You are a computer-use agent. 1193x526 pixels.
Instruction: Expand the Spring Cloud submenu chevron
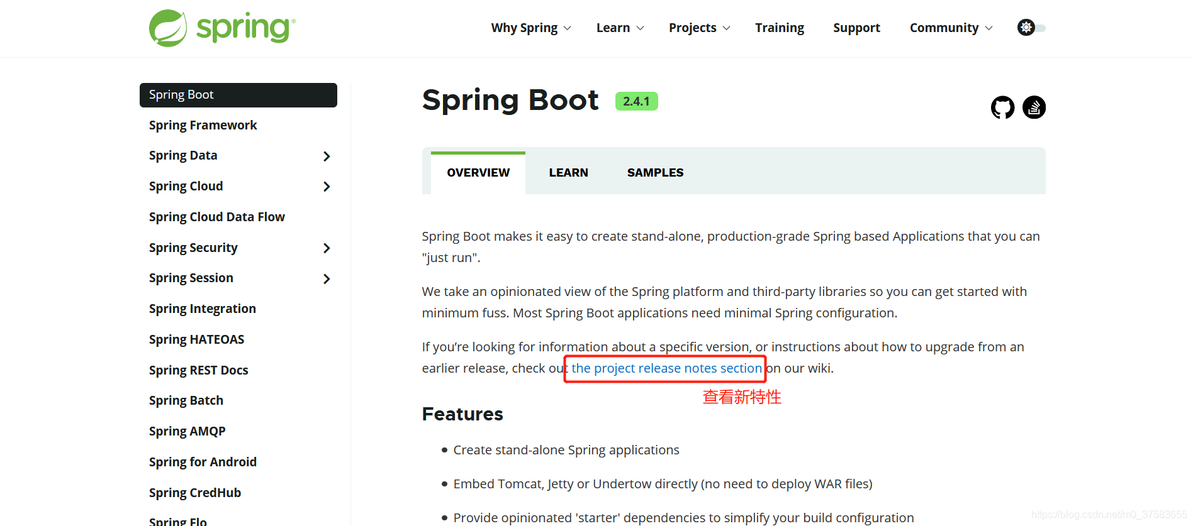pos(327,187)
